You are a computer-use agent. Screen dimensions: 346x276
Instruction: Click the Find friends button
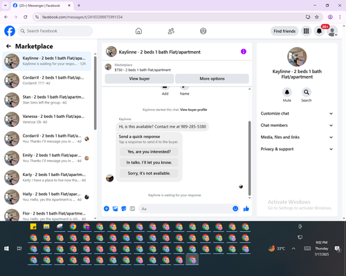point(284,31)
